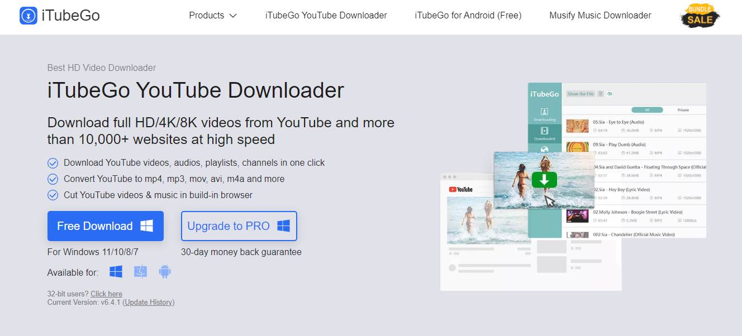Click the iTubeGo app preview illustration
The height and width of the screenshot is (336, 742).
point(573,186)
